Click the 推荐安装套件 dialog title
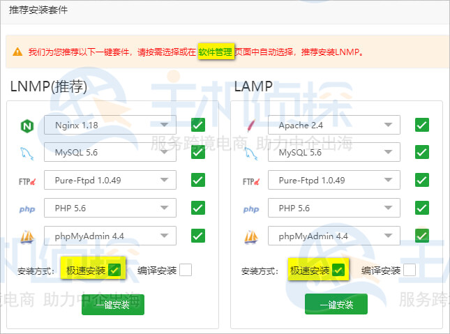This screenshot has height=334, width=450. click(38, 10)
